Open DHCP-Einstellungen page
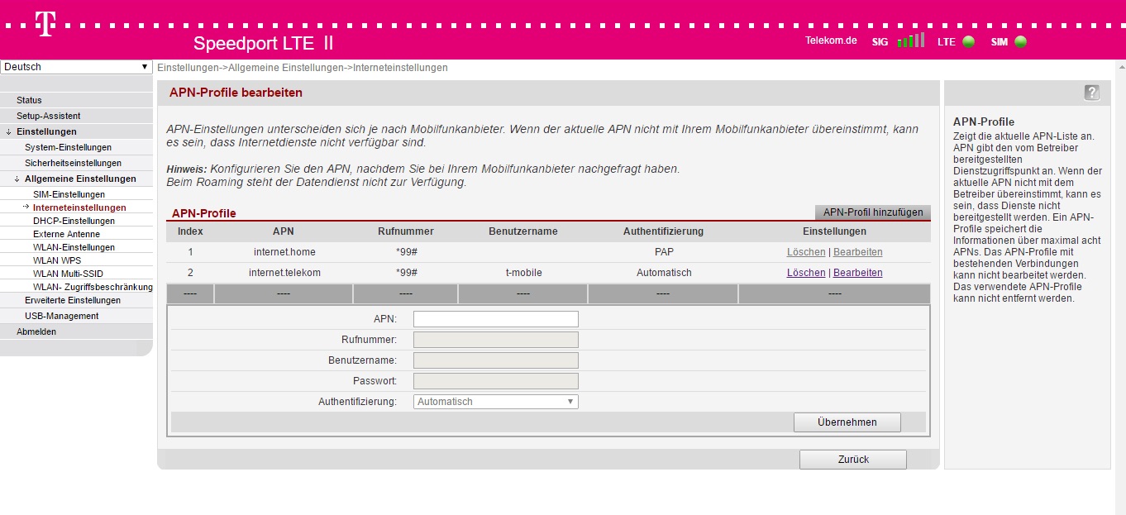1126x515 pixels. coord(74,221)
